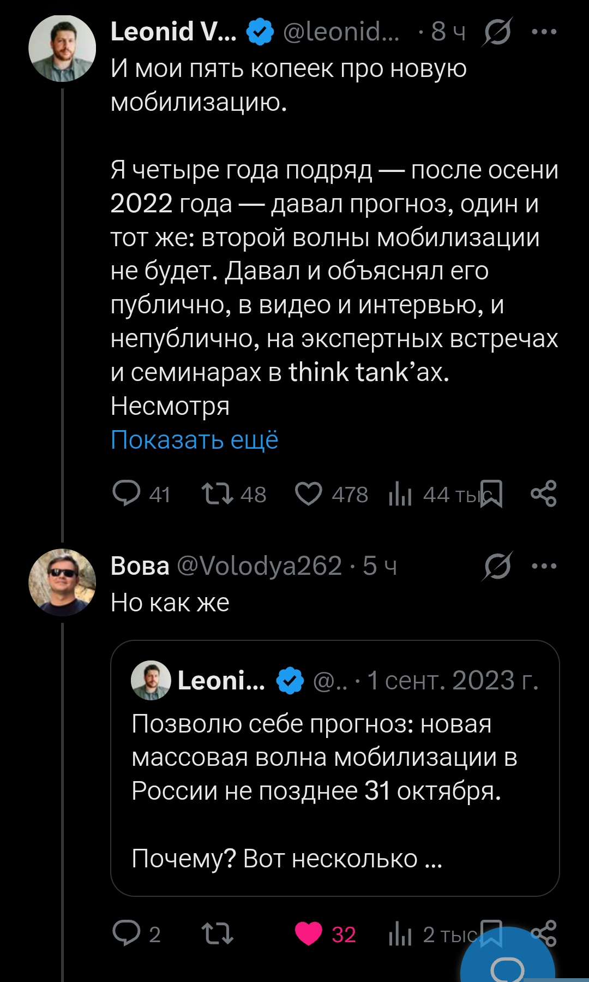Image resolution: width=589 pixels, height=982 pixels.
Task: Retweet Вова's reply
Action: tap(218, 933)
